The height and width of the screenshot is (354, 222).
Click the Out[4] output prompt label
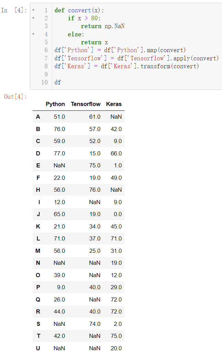pos(15,97)
